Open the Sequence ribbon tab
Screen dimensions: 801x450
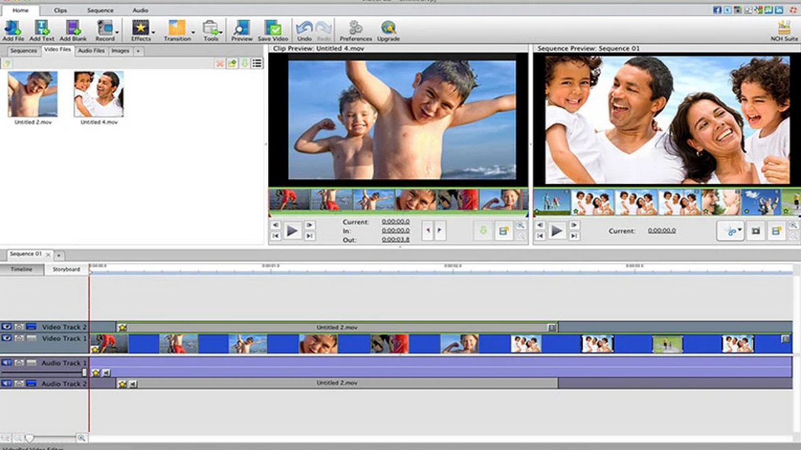(100, 11)
